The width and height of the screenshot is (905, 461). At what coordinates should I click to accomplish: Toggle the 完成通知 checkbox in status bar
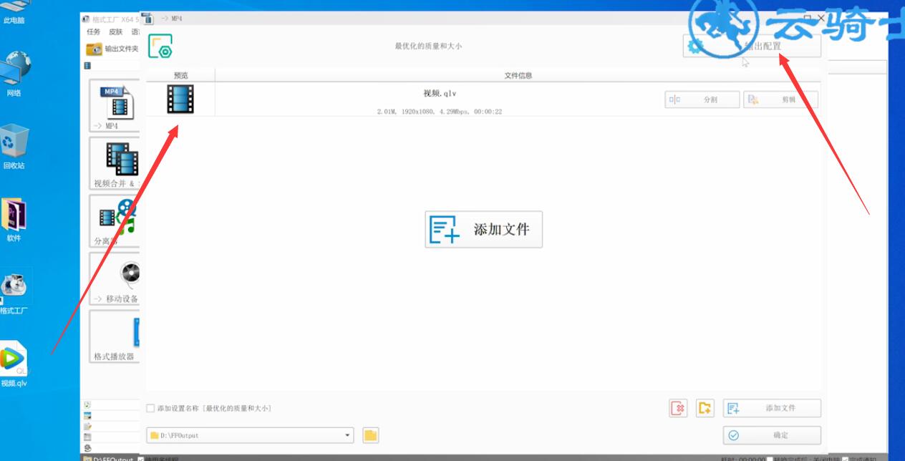click(846, 459)
